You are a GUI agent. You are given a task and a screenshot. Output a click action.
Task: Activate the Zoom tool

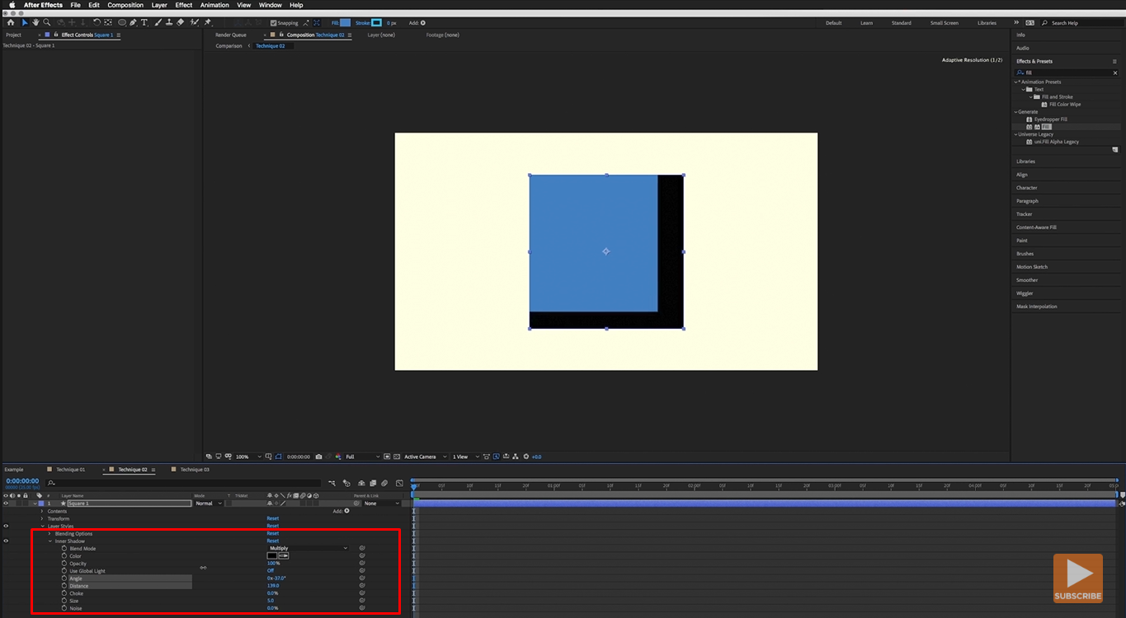(47, 22)
